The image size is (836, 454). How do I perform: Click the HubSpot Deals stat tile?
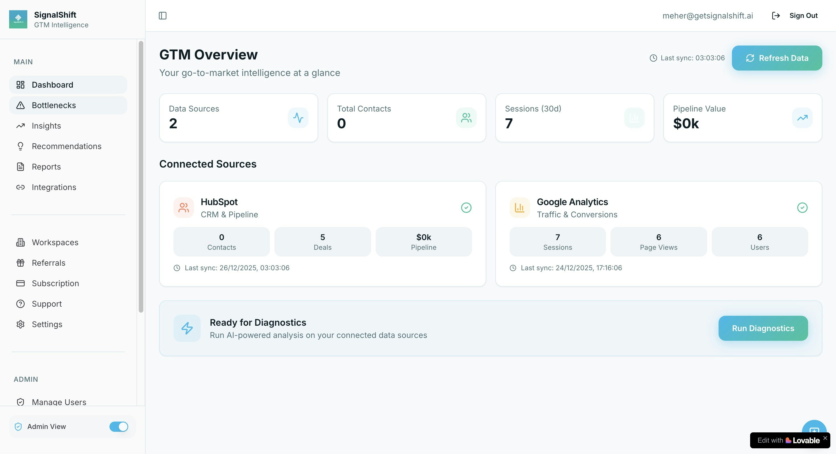click(322, 242)
